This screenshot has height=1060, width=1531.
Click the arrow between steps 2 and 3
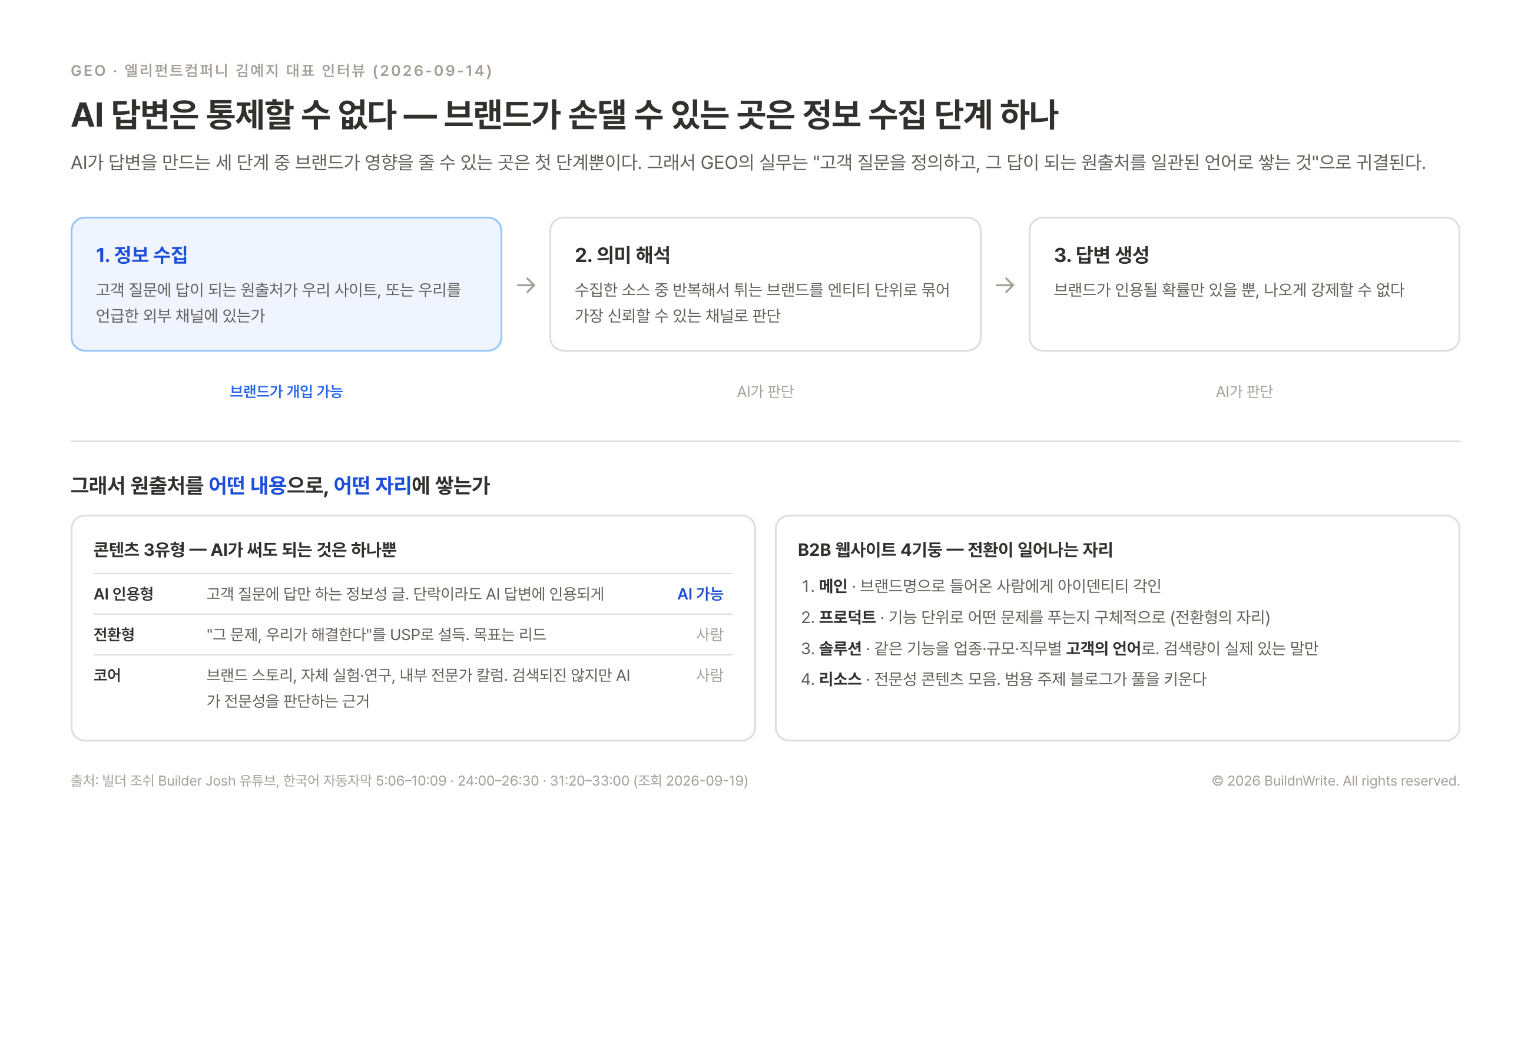pos(1005,285)
